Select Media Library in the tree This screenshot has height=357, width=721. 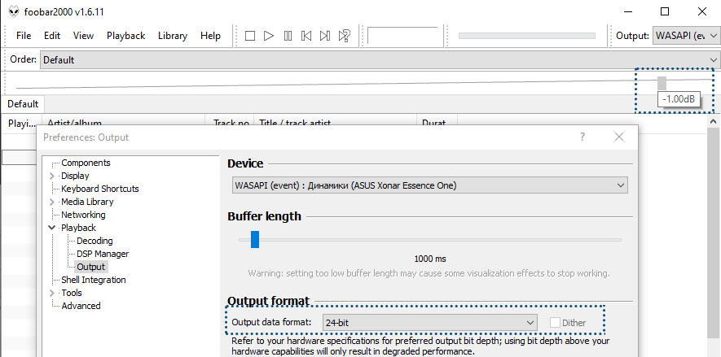click(x=87, y=202)
